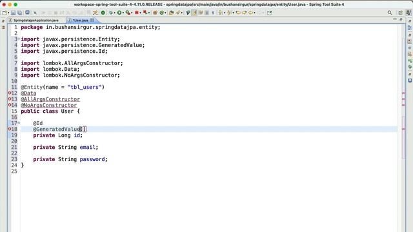Image resolution: width=413 pixels, height=232 pixels.
Task: Click the Pin Editor toolbar icon
Action: [270, 13]
